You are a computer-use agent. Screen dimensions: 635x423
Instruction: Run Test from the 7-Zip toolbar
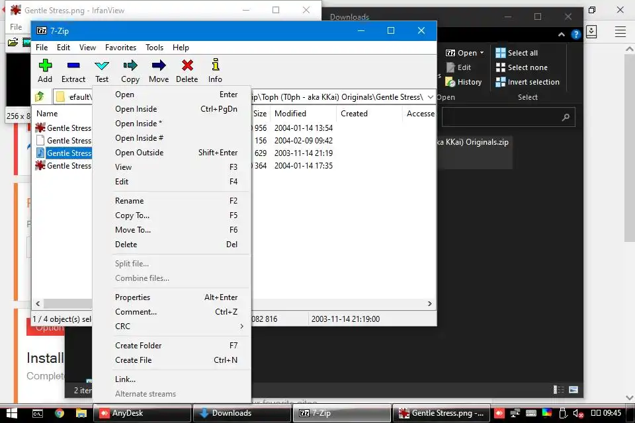(x=102, y=71)
